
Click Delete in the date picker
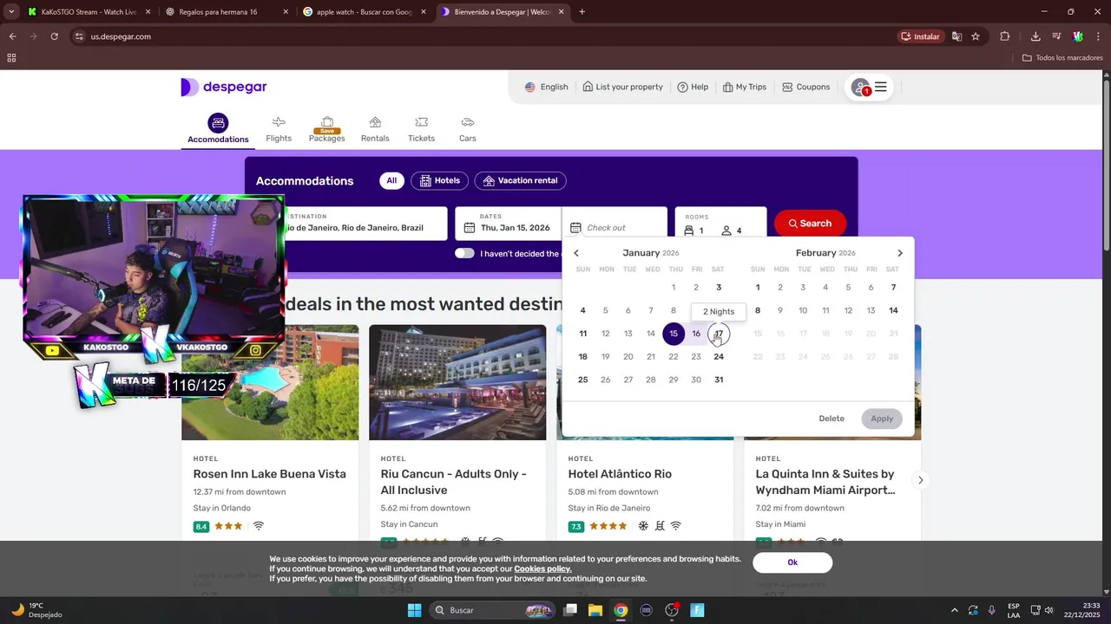coord(832,419)
